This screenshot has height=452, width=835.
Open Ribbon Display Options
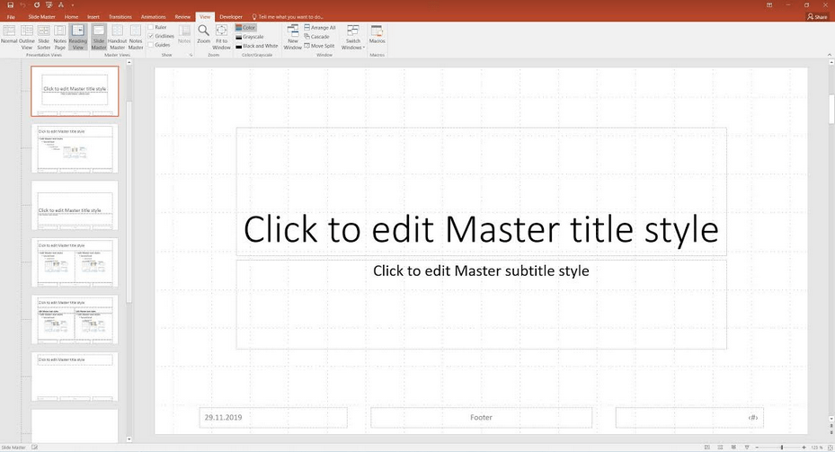coord(769,4)
